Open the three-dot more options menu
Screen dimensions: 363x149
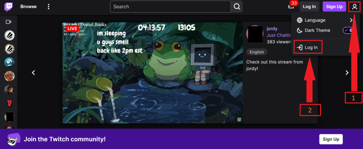coord(49,7)
